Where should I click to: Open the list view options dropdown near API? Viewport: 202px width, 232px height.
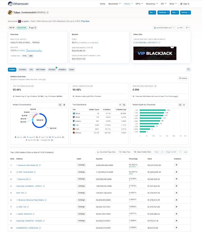tap(187, 28)
